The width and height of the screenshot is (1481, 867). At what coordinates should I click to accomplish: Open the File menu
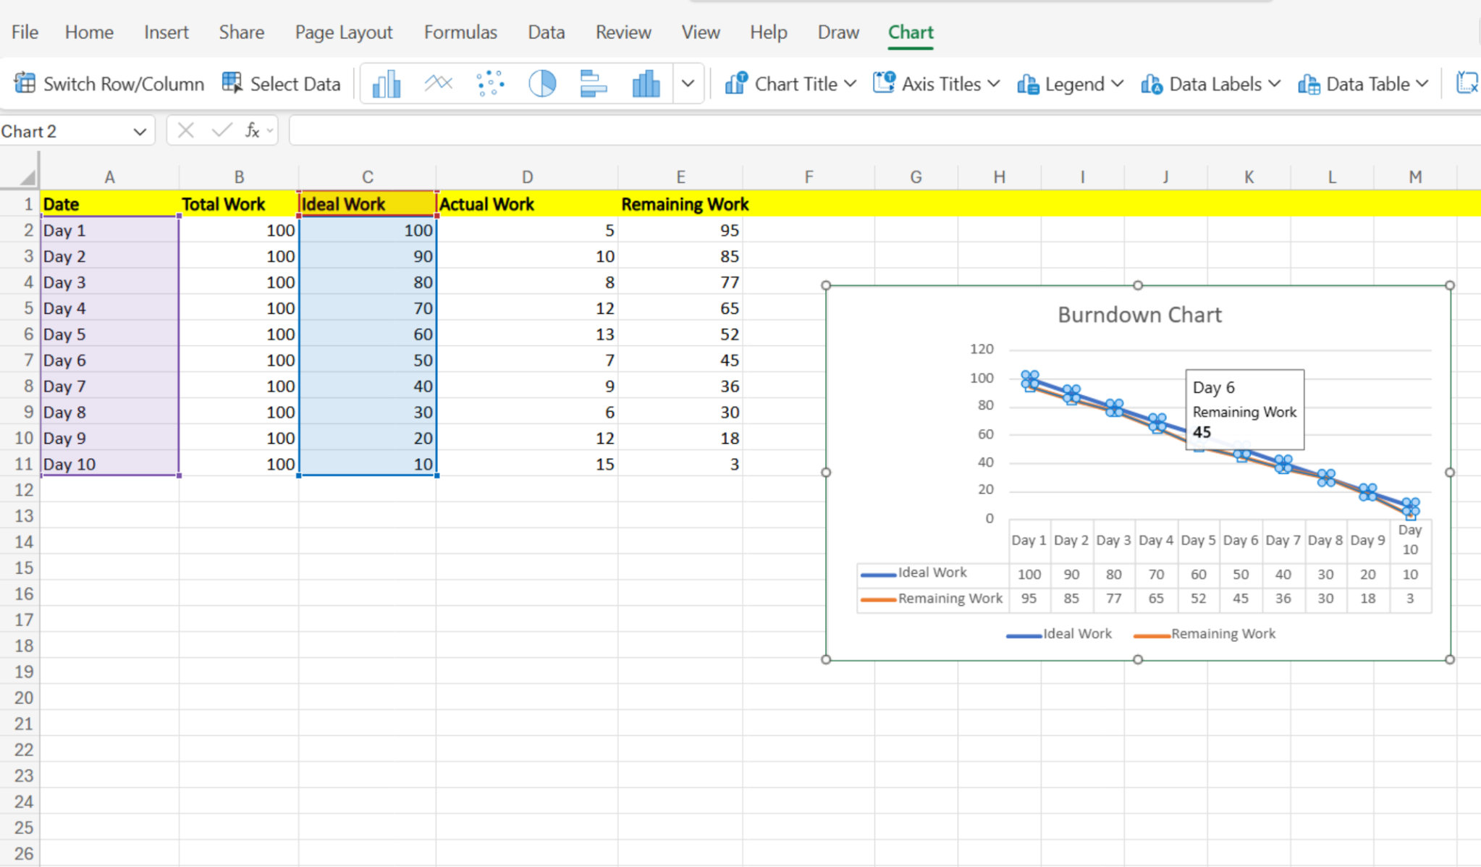click(x=25, y=32)
